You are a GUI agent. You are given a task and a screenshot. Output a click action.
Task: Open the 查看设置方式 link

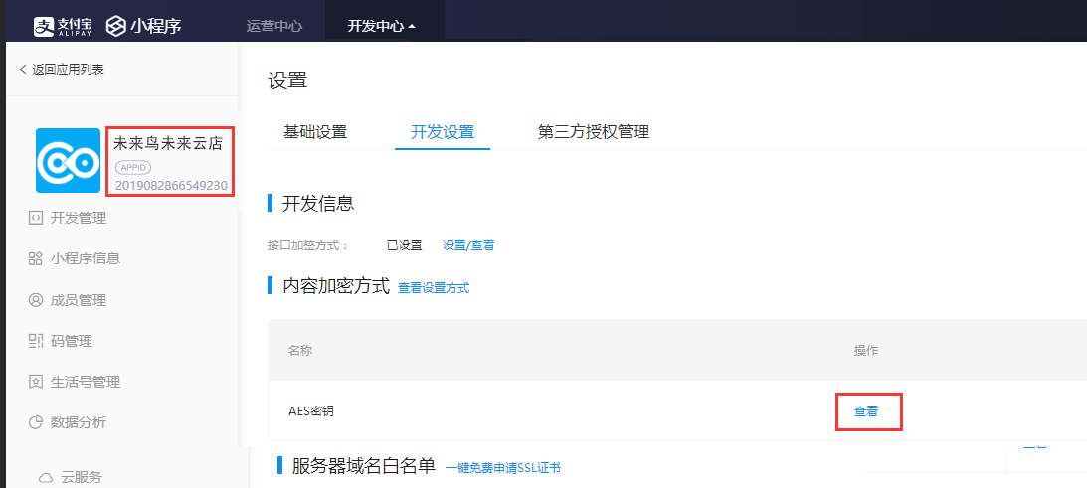tap(434, 287)
